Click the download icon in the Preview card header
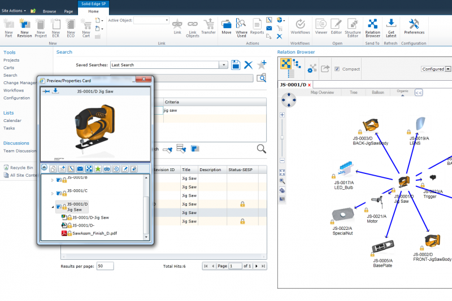The width and height of the screenshot is (452, 301). [x=55, y=91]
